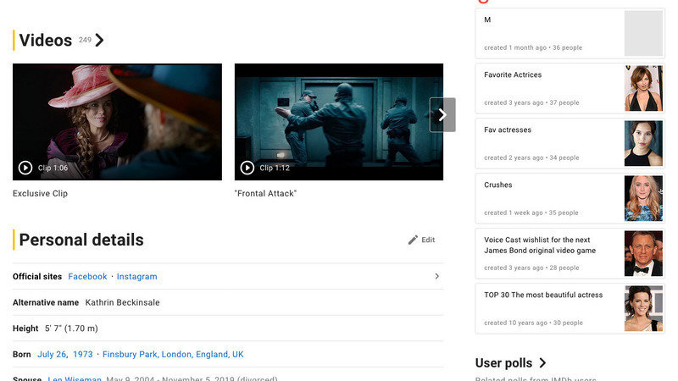678x381 pixels.
Task: Click the Clip 1:12 duration label
Action: [x=275, y=168]
